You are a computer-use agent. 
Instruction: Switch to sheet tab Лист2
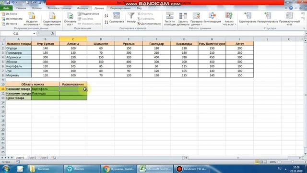point(32,158)
